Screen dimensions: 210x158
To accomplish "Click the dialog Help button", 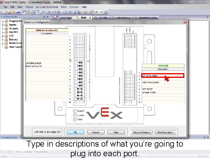I will click(x=116, y=132).
